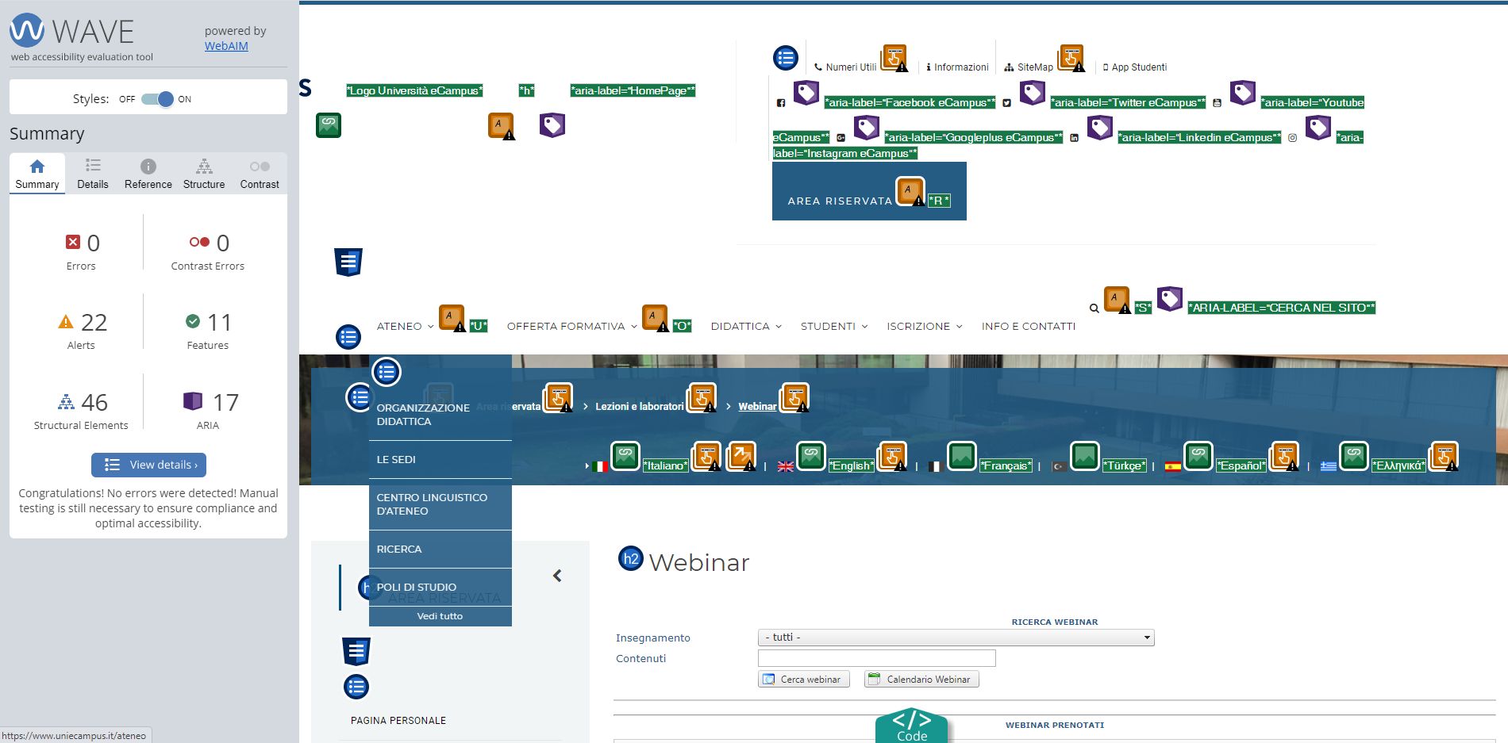Open the App Studenti link

pos(1135,67)
